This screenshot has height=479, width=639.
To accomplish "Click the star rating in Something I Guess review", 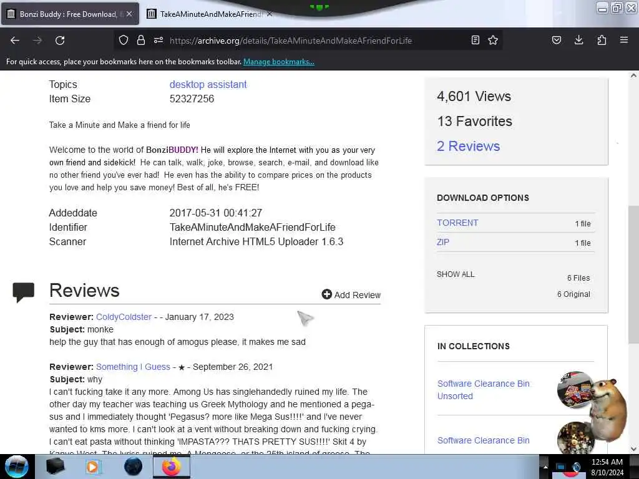I will tap(182, 367).
